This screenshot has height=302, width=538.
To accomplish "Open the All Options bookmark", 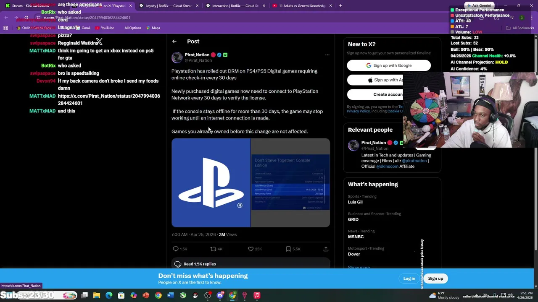I will tap(133, 28).
